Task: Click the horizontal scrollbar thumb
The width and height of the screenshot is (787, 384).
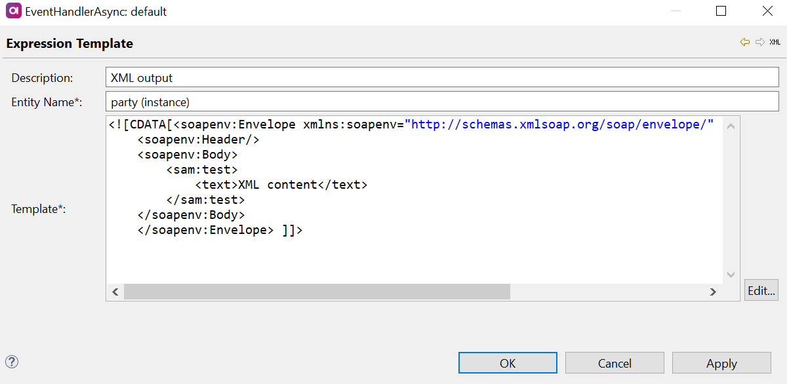Action: (x=317, y=292)
